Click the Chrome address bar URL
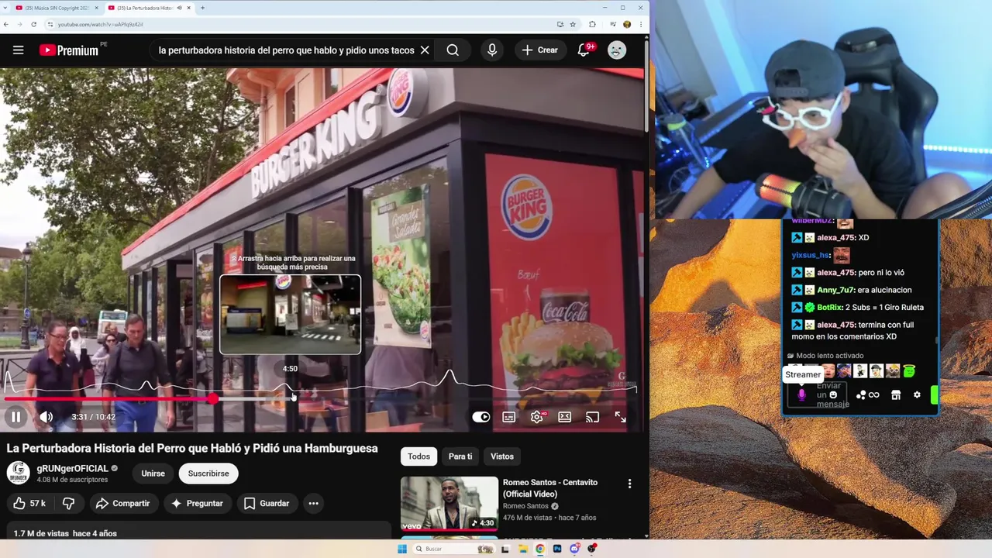 click(x=100, y=24)
